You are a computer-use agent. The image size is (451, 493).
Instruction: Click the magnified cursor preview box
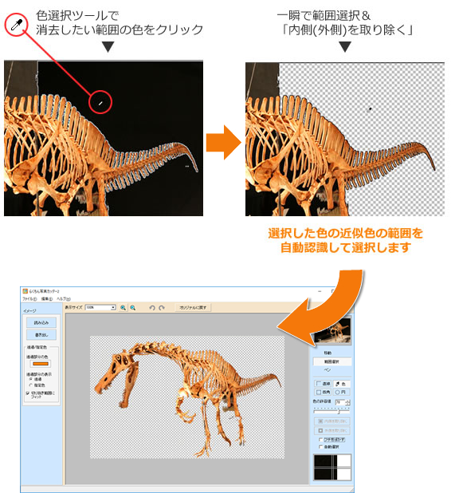pos(332,467)
